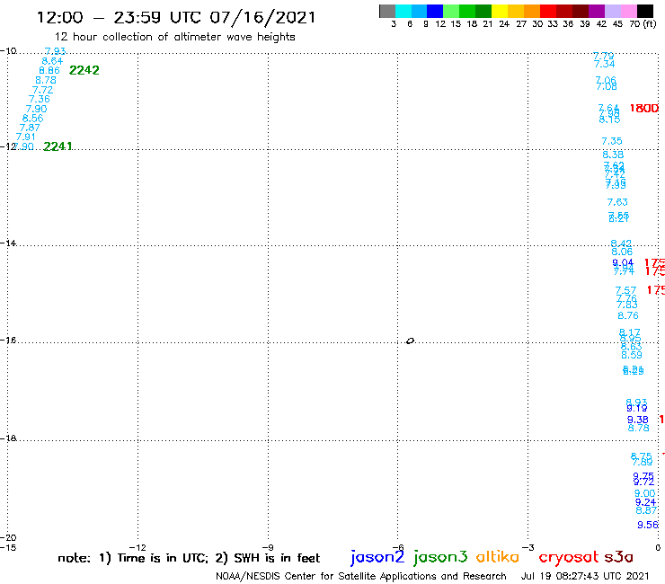Click the gray swatch in the color scale
This screenshot has height=584, width=665.
point(387,11)
